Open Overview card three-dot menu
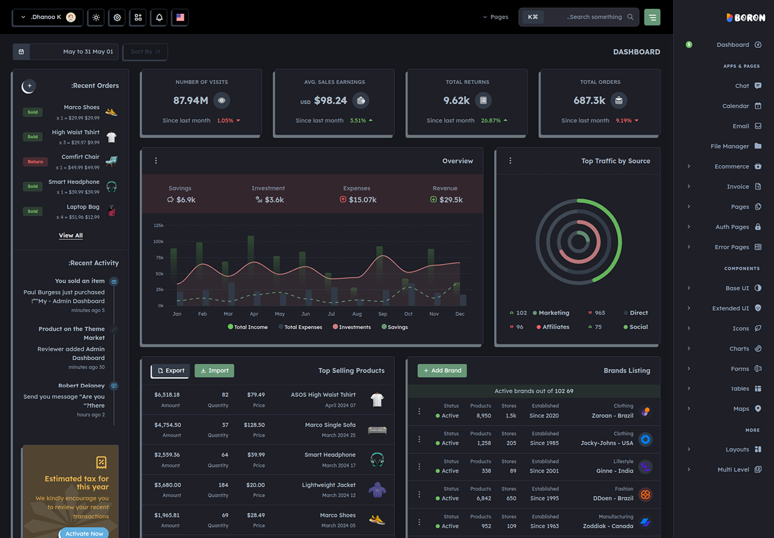This screenshot has height=538, width=774. tap(156, 161)
